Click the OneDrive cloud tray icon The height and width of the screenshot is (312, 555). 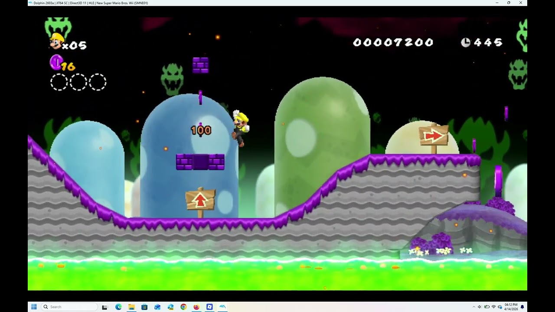tap(500, 307)
